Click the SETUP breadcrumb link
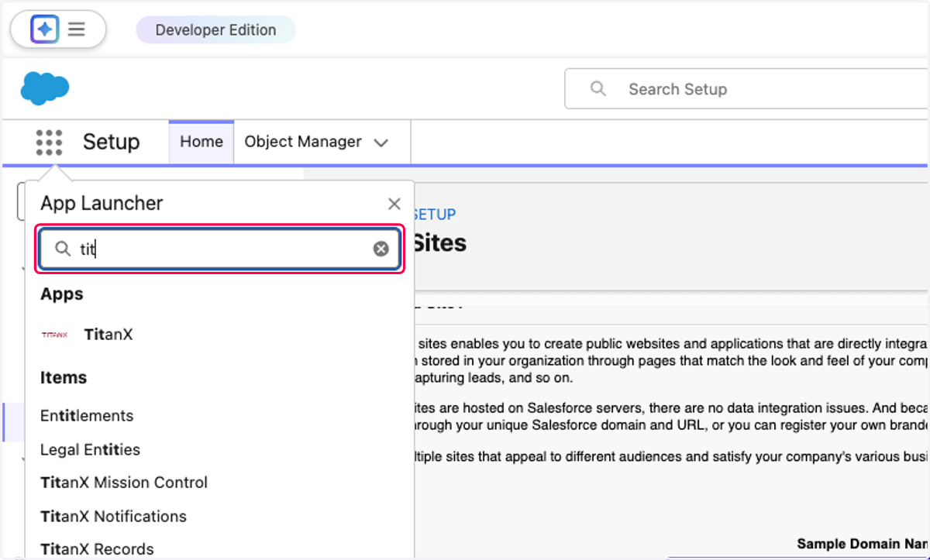 tap(434, 214)
